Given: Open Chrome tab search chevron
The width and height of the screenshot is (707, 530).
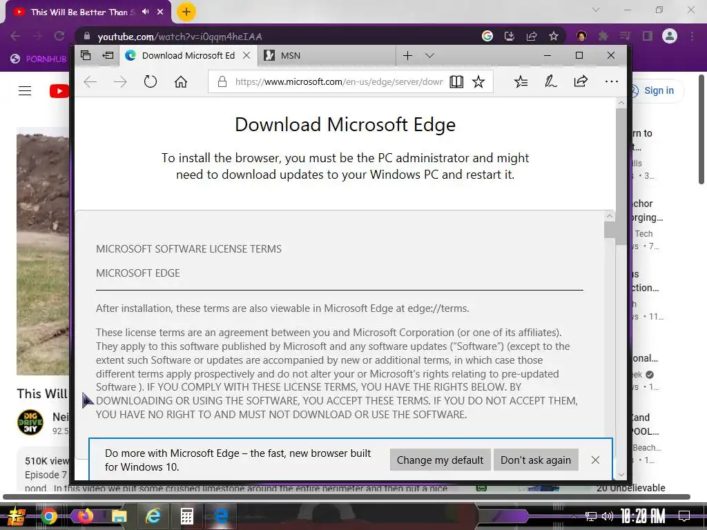Looking at the screenshot, I should [596, 10].
